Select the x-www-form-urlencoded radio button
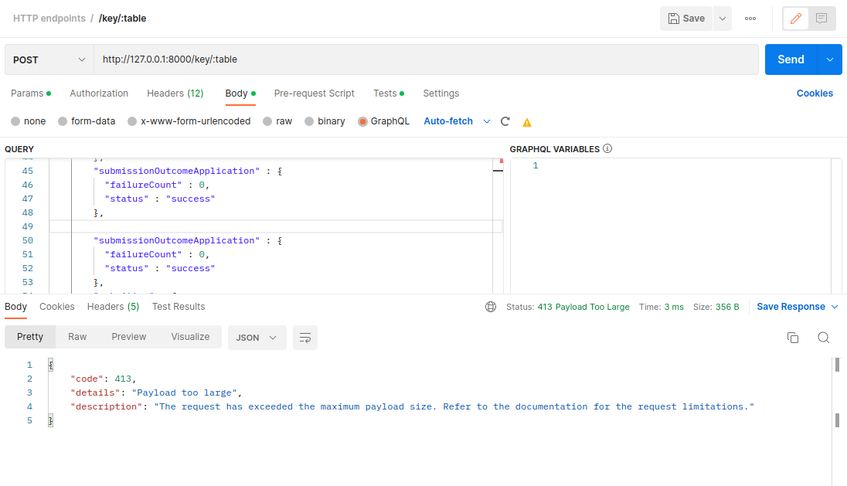This screenshot has height=486, width=847. tap(132, 121)
